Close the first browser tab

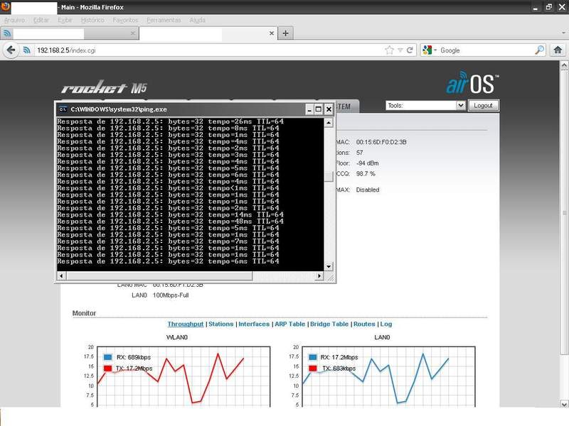coord(132,33)
